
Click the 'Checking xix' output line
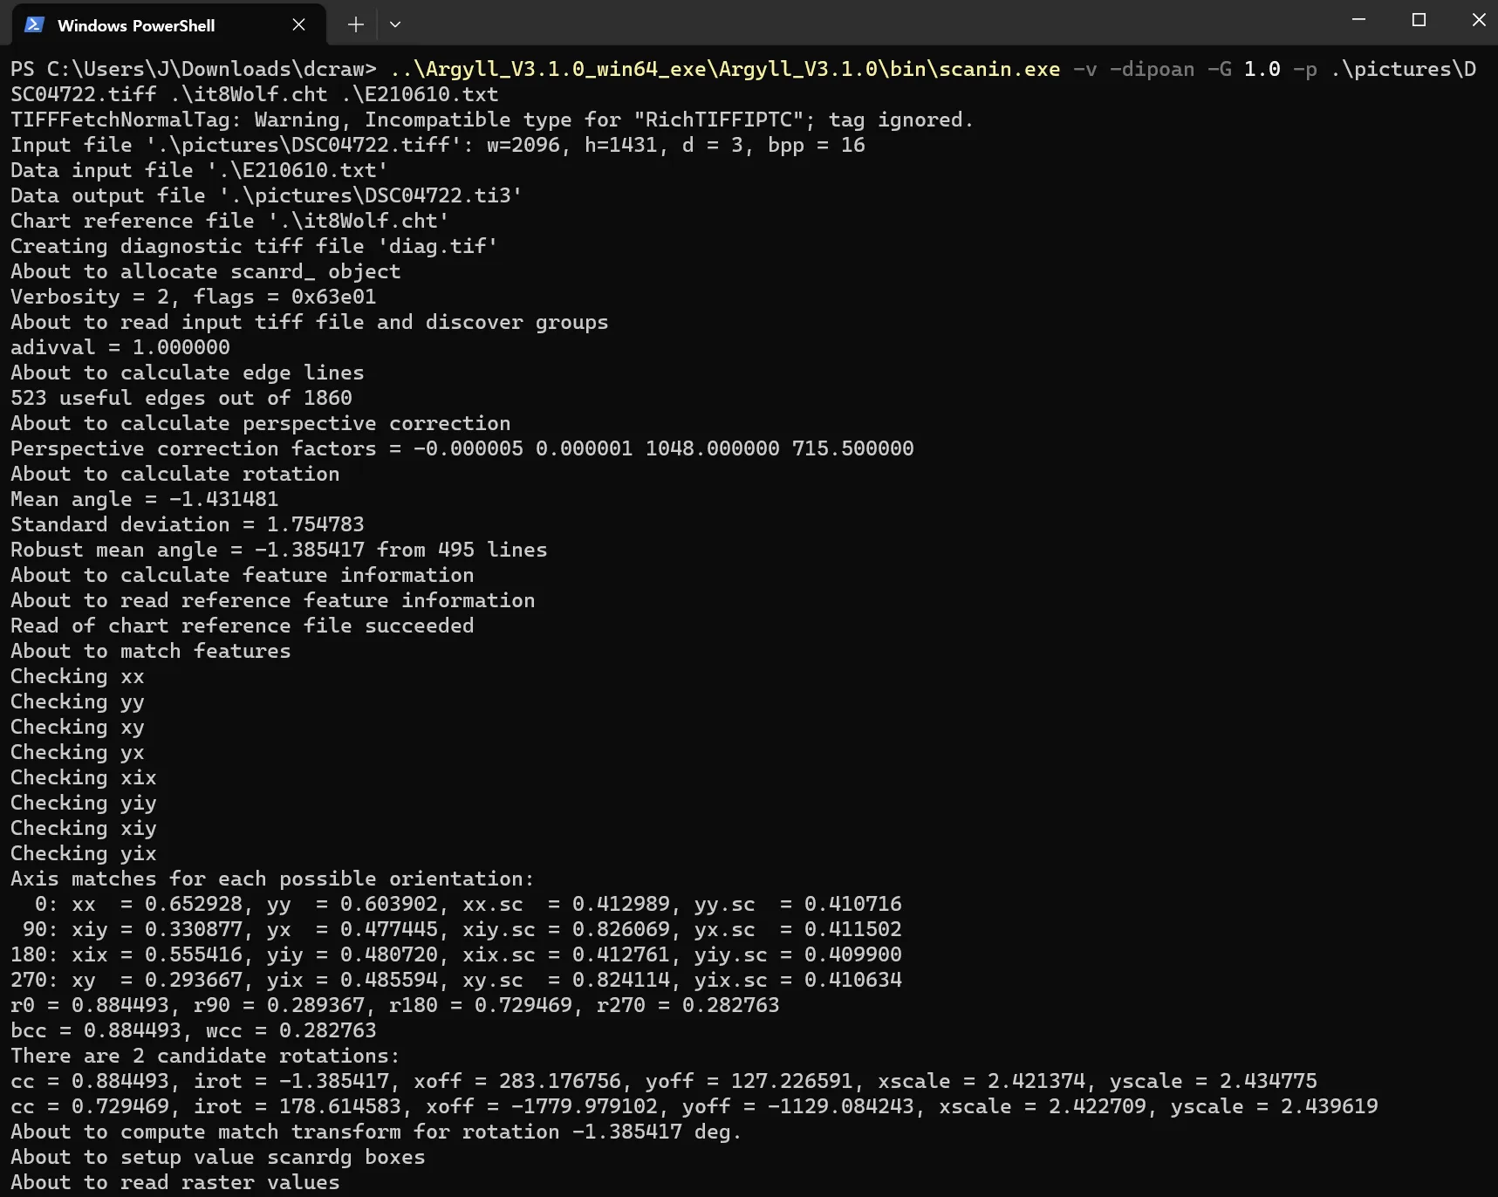pyautogui.click(x=83, y=777)
